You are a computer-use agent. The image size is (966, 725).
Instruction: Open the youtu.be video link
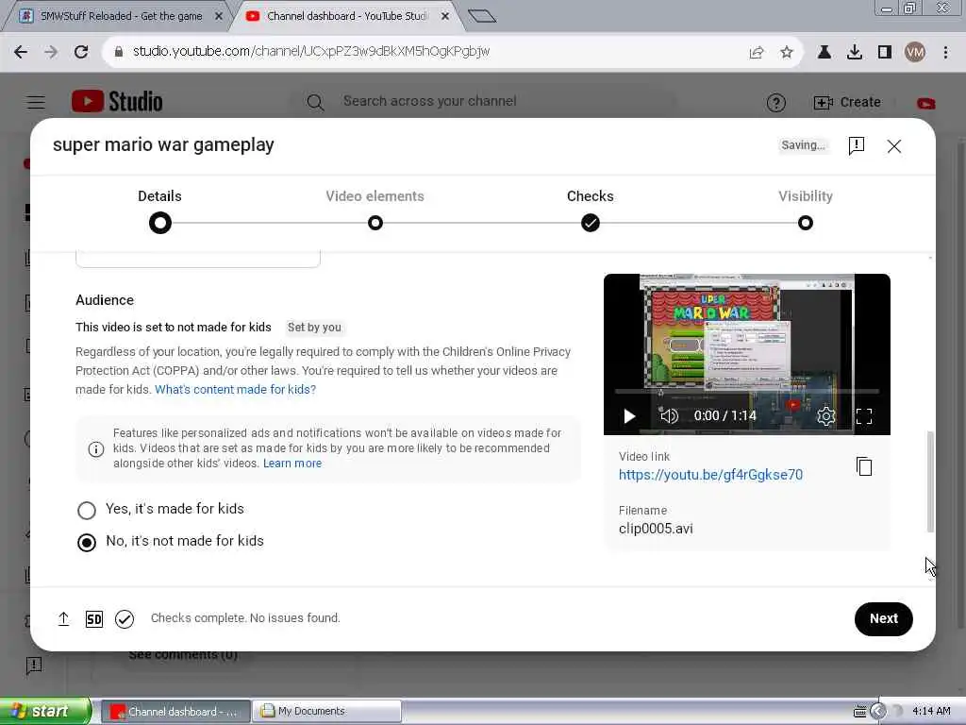[x=710, y=475]
